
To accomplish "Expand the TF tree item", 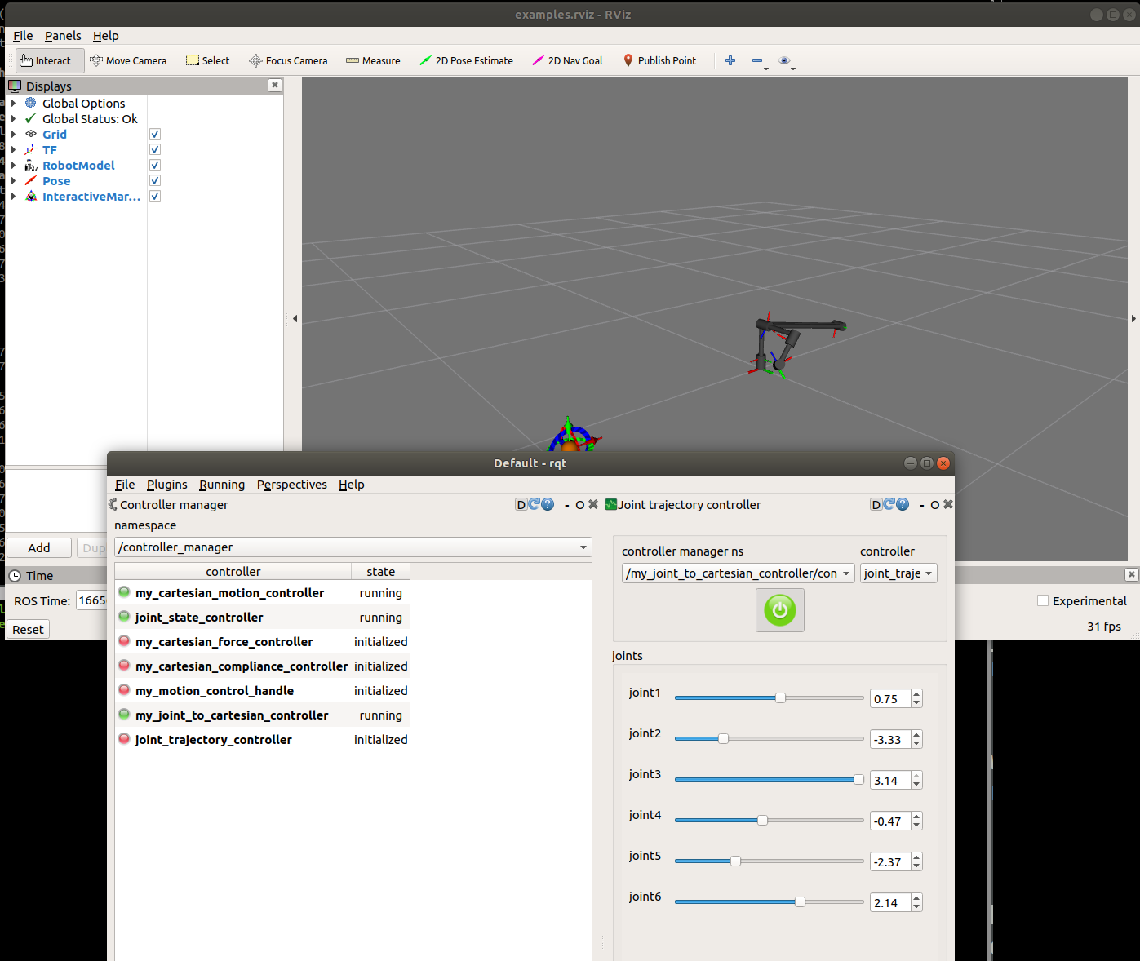I will (x=13, y=149).
